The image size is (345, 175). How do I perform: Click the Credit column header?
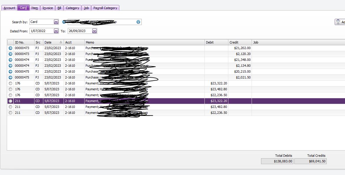(240, 42)
